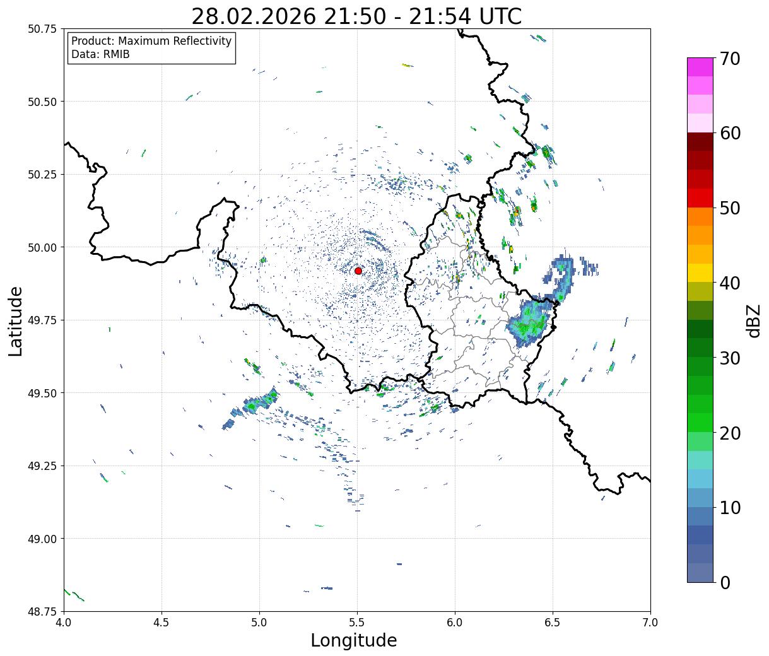
Task: Click the 49.25 latitude tick label
Action: (x=42, y=466)
